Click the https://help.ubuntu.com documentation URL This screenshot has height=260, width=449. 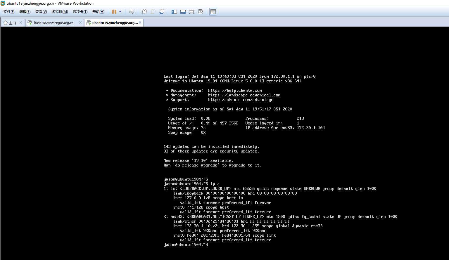click(x=235, y=91)
